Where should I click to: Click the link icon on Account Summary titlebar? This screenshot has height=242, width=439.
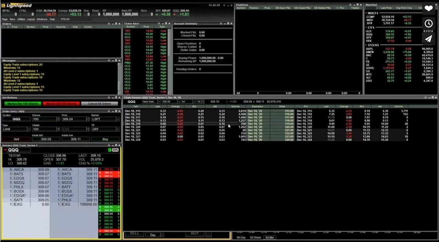pyautogui.click(x=221, y=24)
